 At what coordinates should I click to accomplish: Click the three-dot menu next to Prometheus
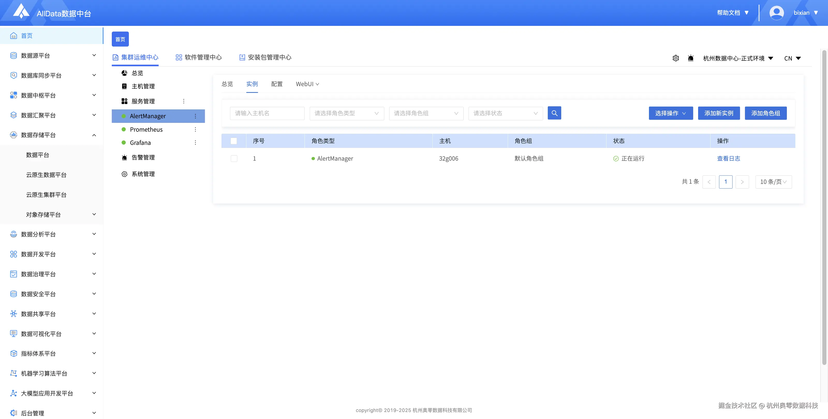tap(195, 129)
